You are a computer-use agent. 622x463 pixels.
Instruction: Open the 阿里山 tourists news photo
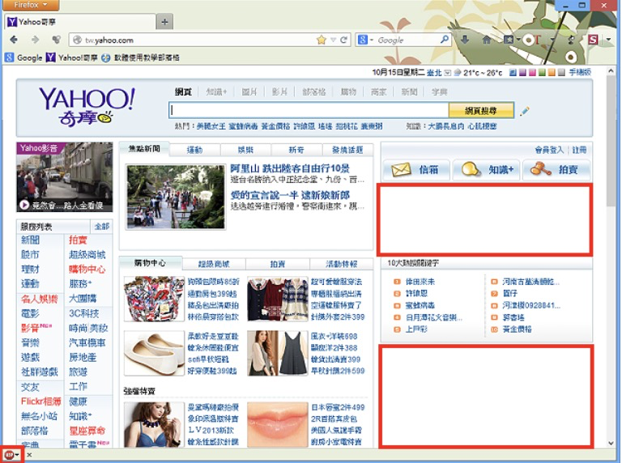[x=175, y=197]
